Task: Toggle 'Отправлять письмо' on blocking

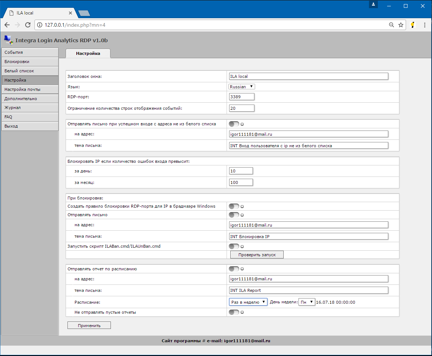Action: 234,215
